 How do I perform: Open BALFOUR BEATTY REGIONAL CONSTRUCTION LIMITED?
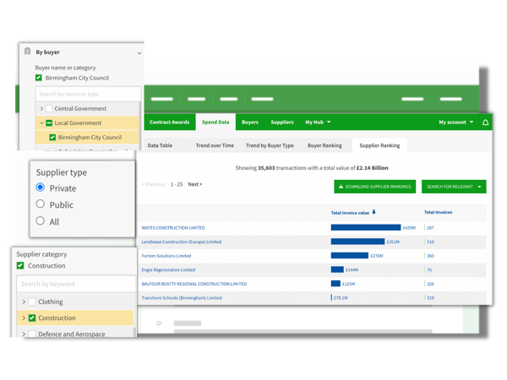click(194, 284)
